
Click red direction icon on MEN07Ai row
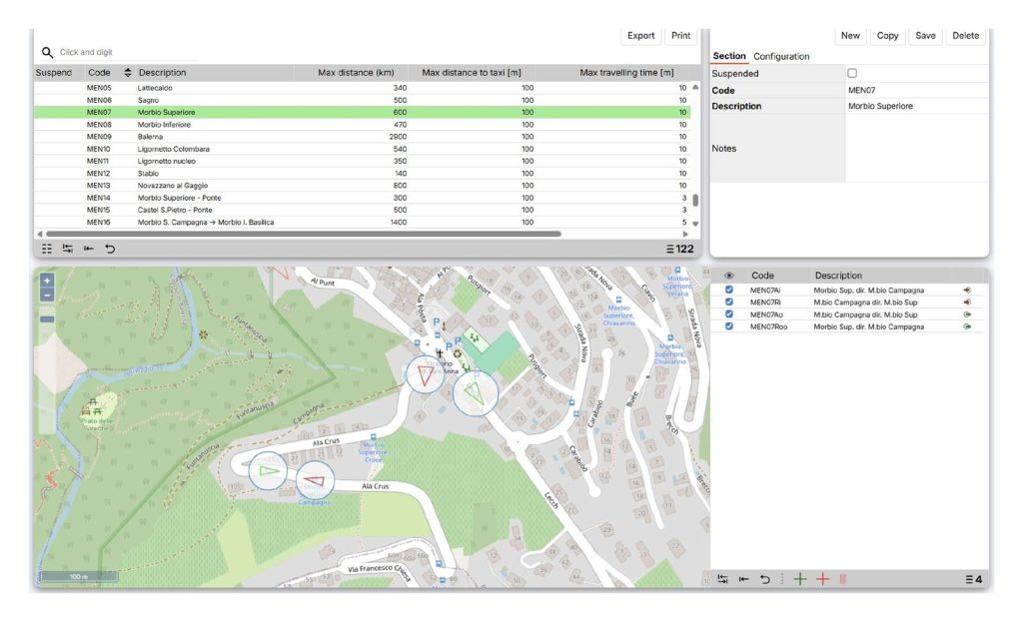(x=967, y=291)
